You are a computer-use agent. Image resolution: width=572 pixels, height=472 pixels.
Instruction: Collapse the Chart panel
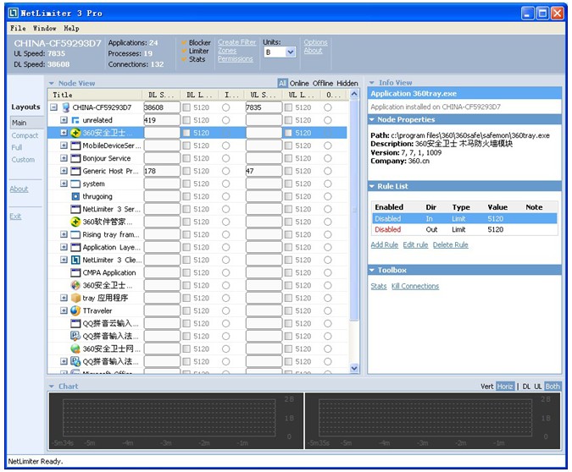[52, 387]
